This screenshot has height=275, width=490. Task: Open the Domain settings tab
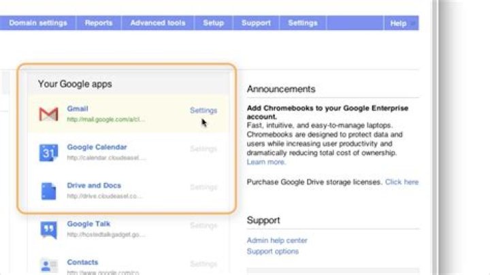[38, 23]
